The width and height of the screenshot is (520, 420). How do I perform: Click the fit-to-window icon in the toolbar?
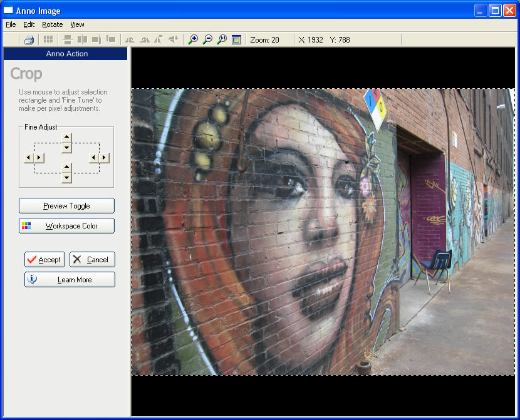pos(236,40)
